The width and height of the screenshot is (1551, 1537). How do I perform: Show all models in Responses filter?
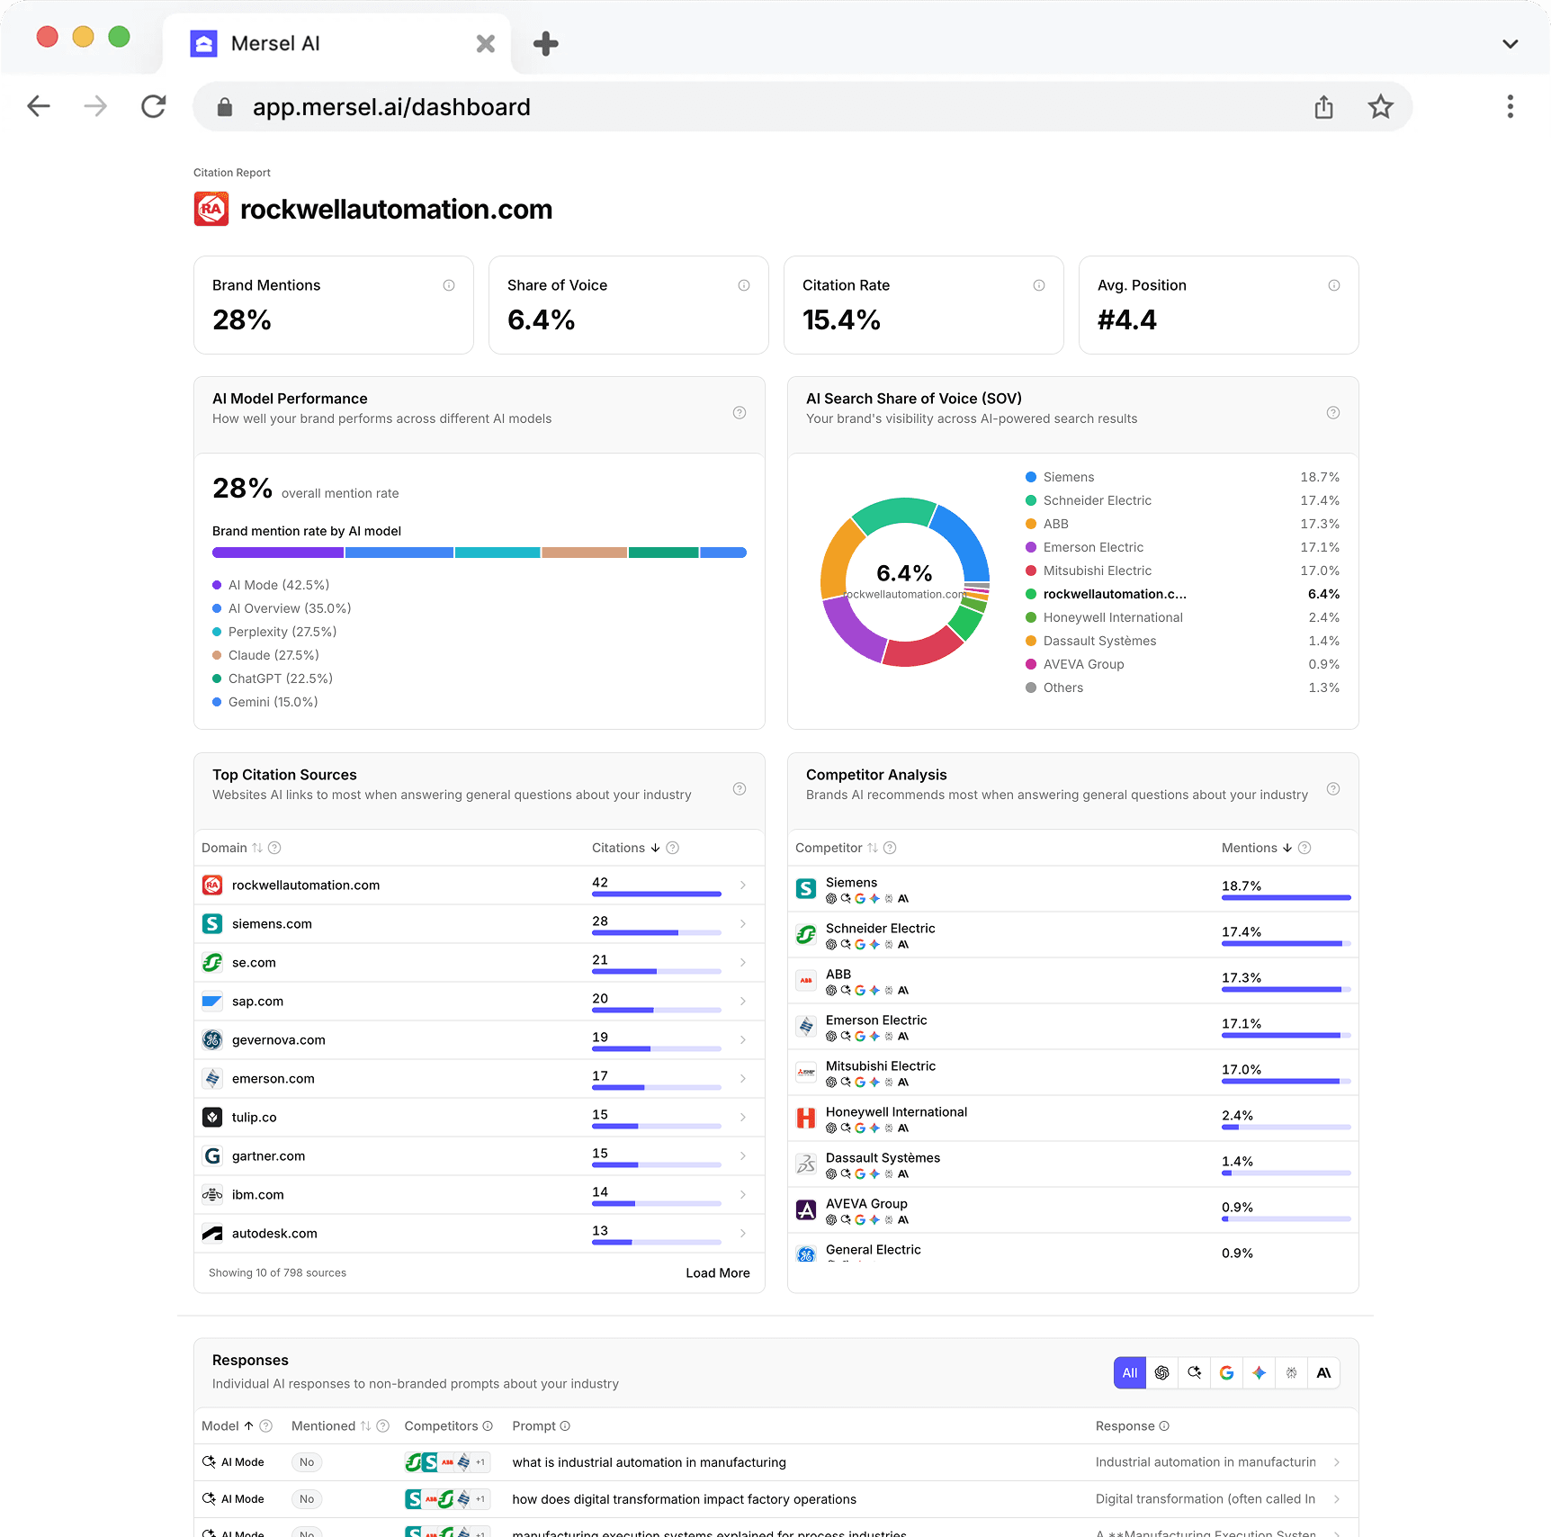pyautogui.click(x=1129, y=1372)
